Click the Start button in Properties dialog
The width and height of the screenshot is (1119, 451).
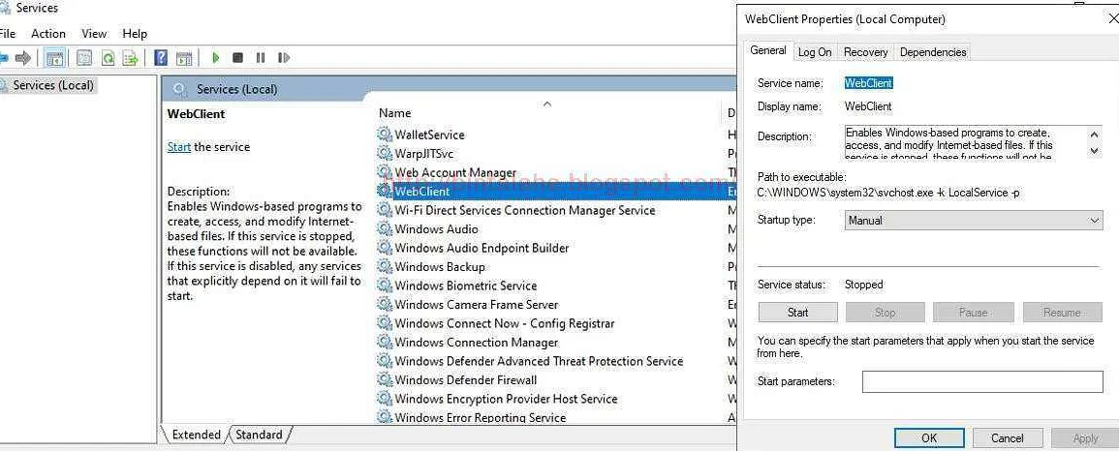click(797, 313)
